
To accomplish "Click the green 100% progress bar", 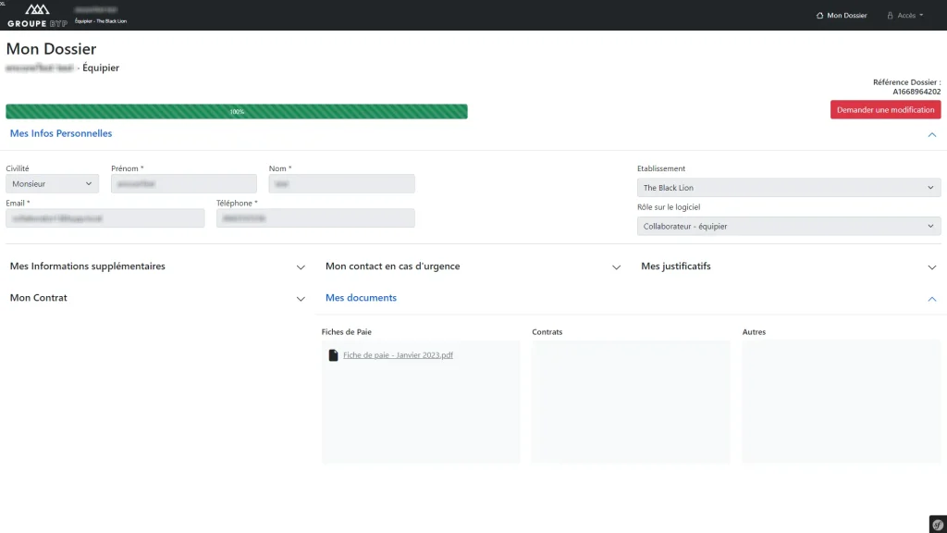I will click(x=237, y=111).
